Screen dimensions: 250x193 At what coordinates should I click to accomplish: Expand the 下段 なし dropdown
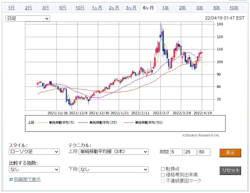click(x=114, y=169)
